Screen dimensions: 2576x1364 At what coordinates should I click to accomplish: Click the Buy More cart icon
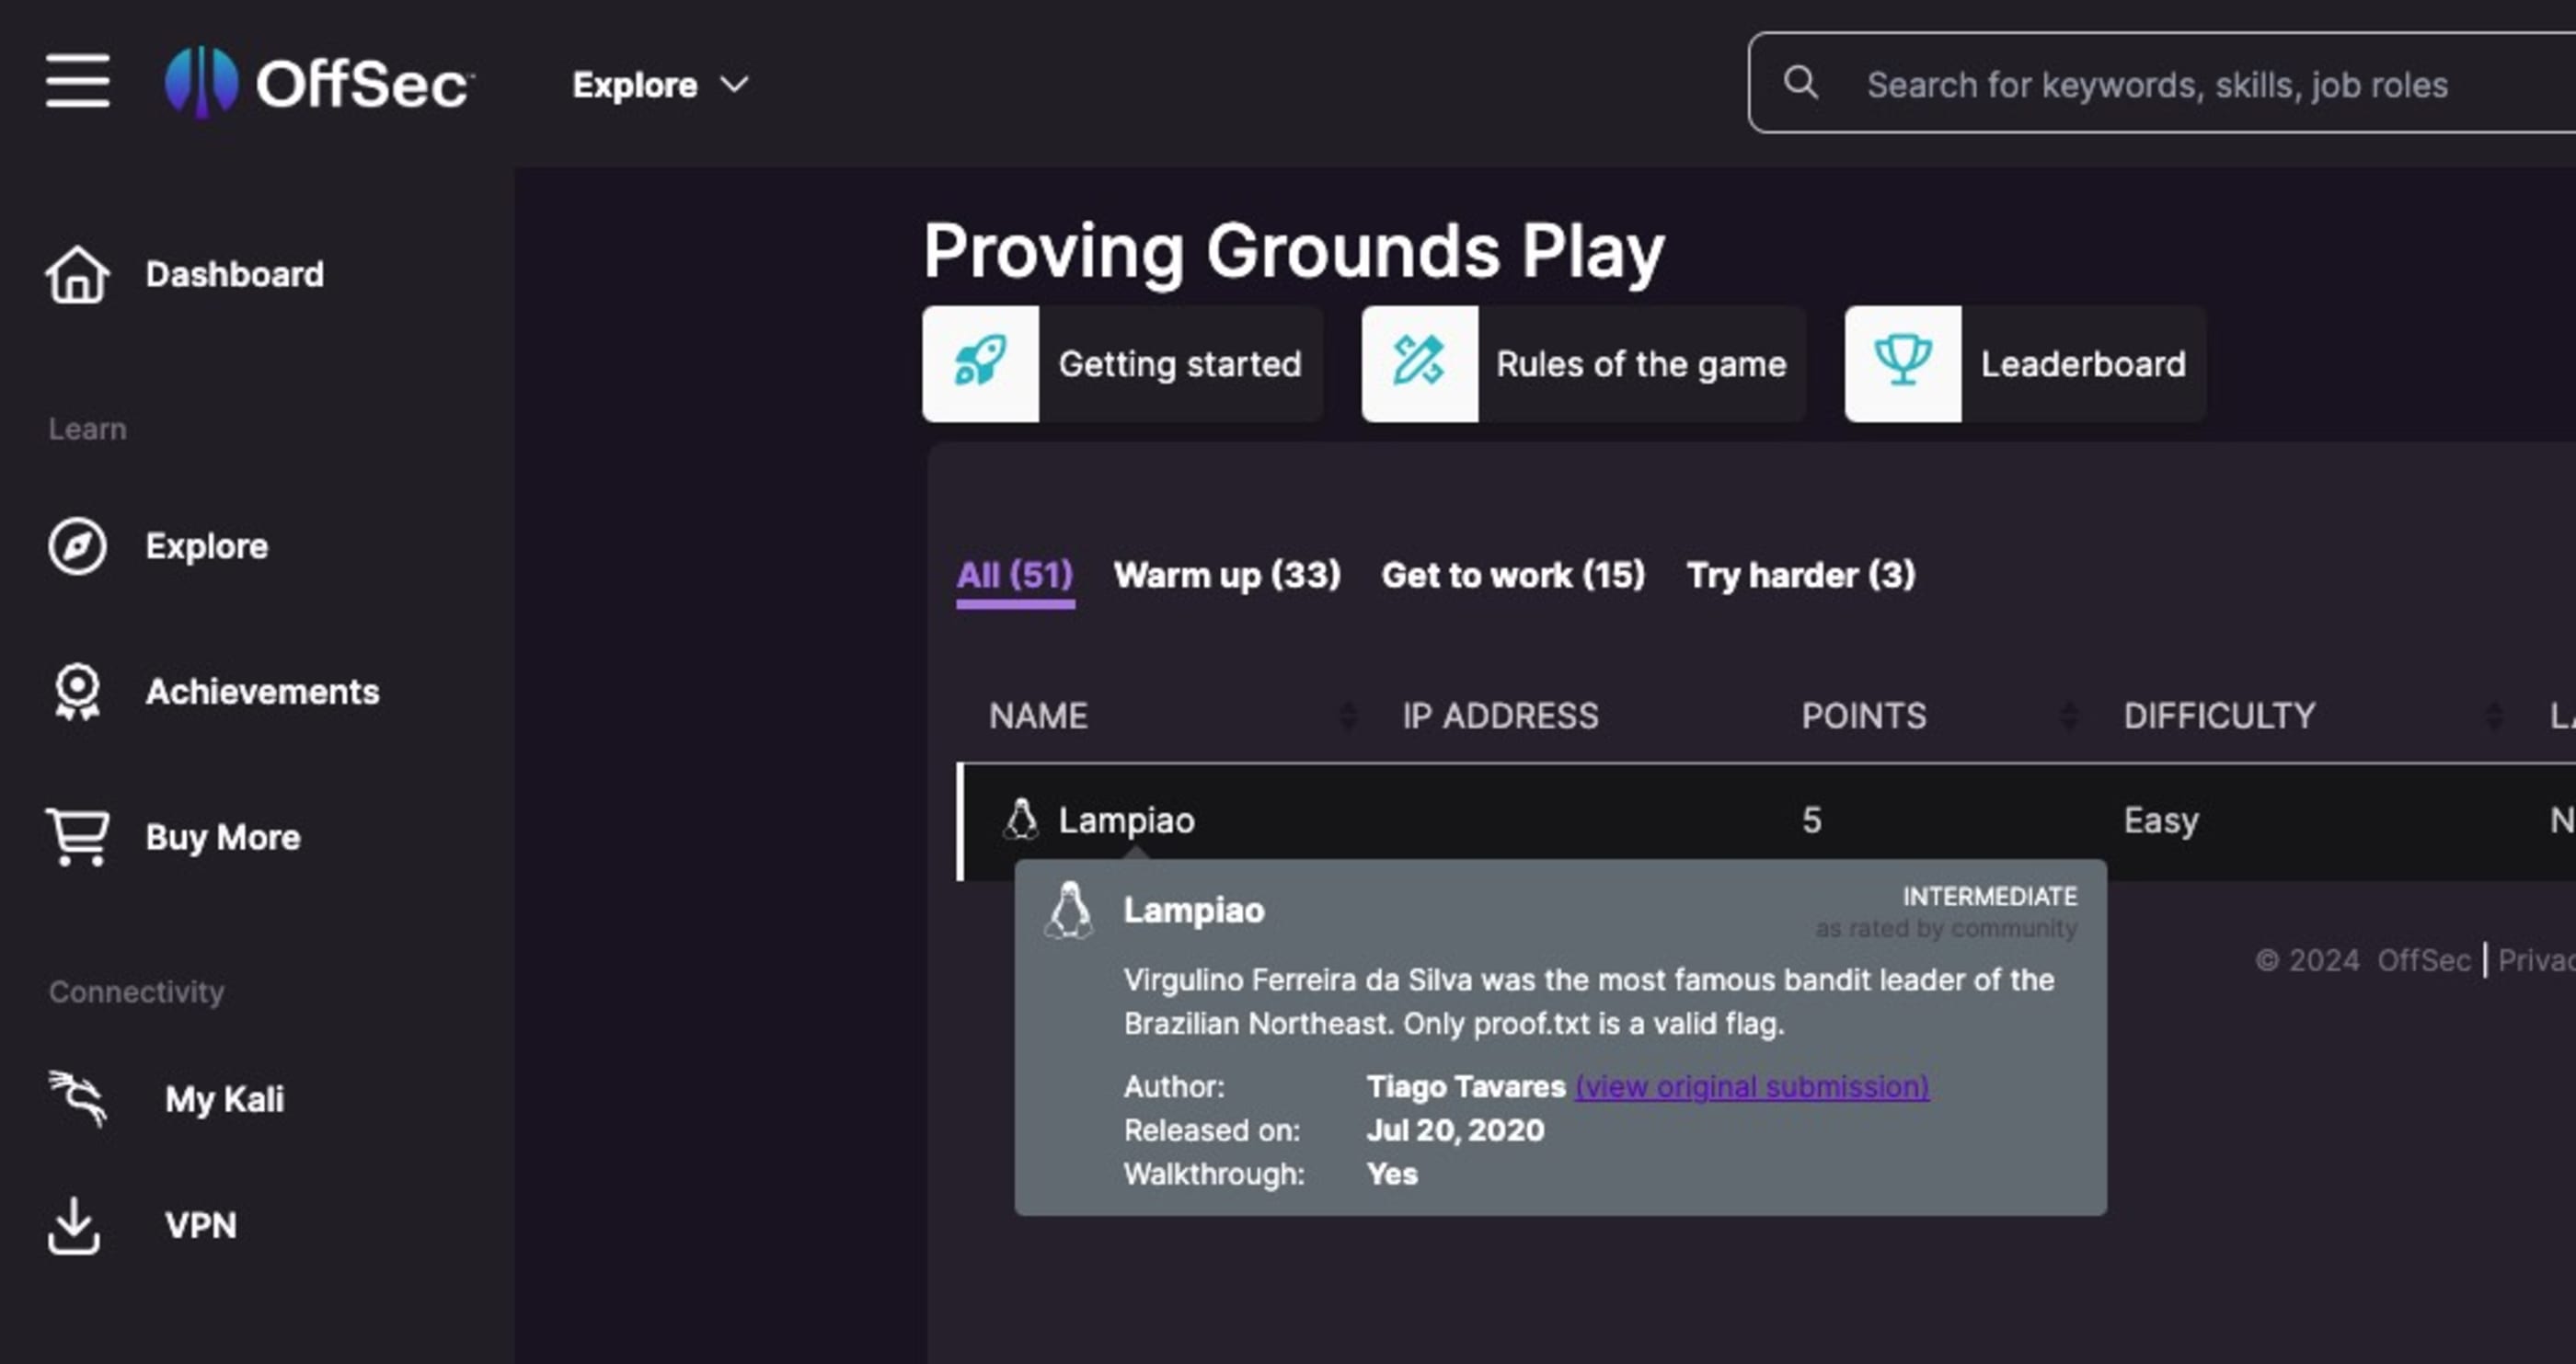click(x=77, y=836)
